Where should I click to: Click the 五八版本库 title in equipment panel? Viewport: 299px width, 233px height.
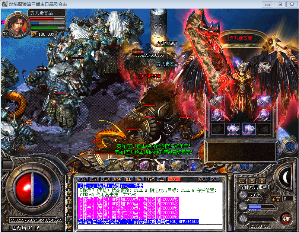[x=241, y=38]
